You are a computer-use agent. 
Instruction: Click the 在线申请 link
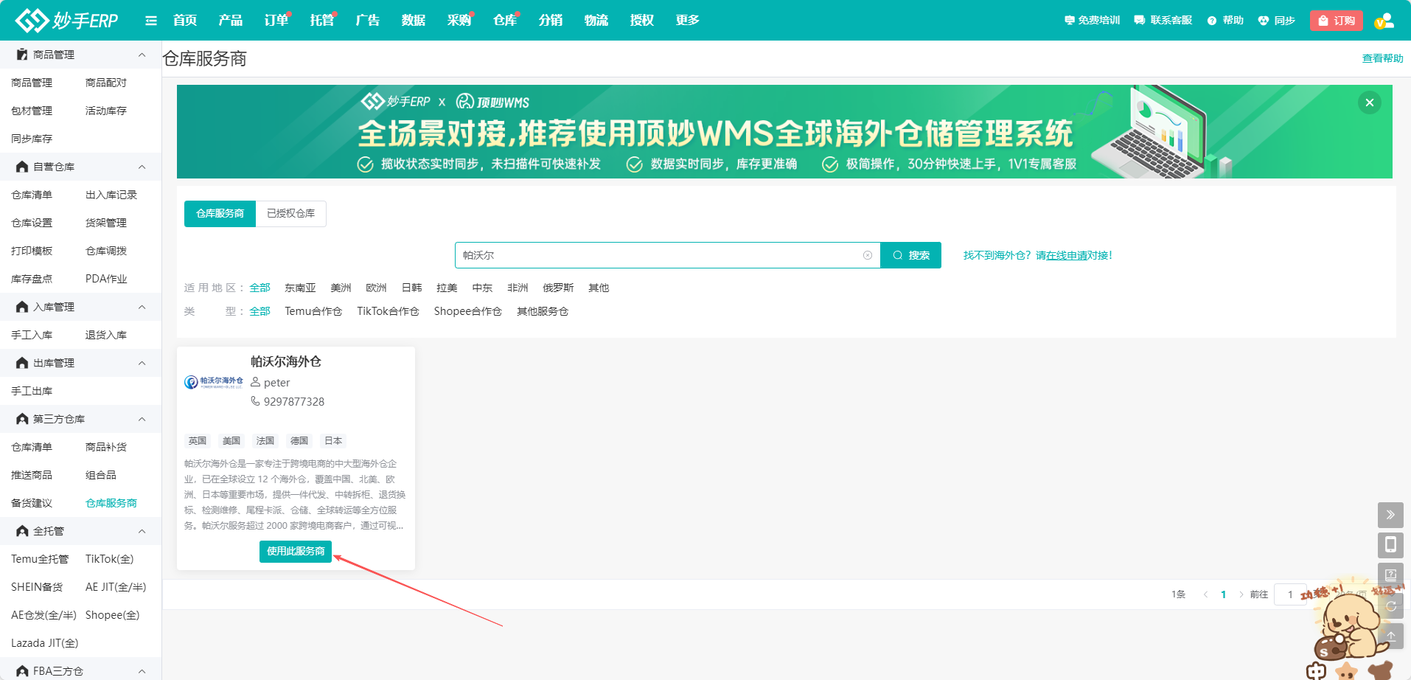coord(1067,255)
